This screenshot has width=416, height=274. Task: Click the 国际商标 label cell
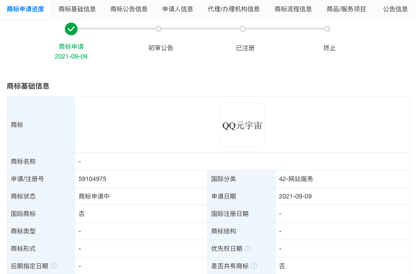tap(41, 214)
